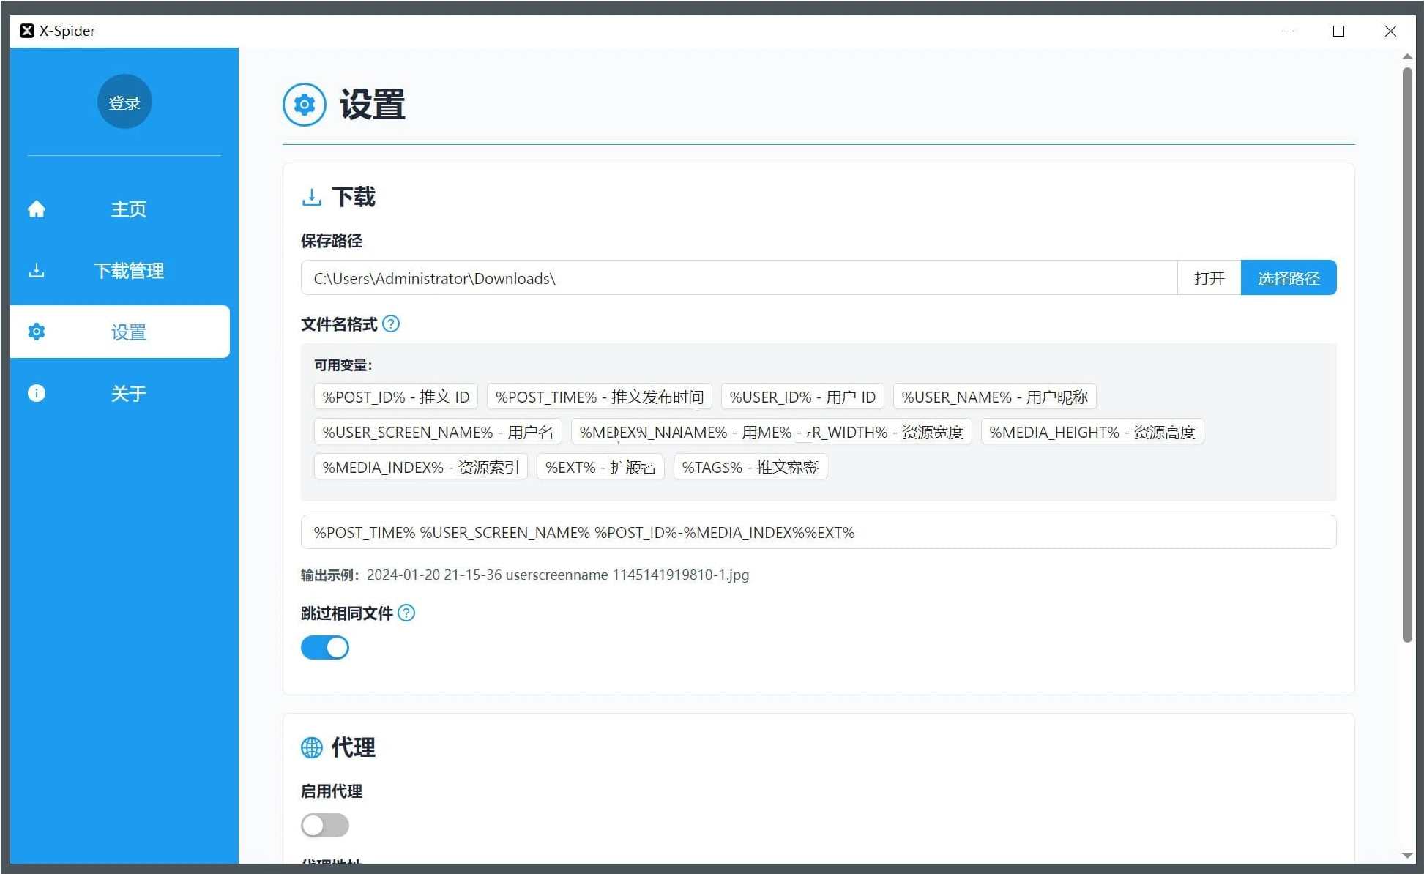
Task: Click the 打开 button for save path
Action: 1209,278
